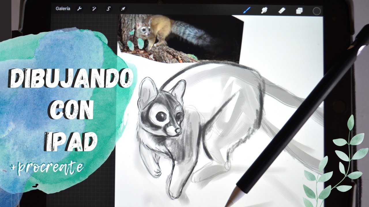Image resolution: width=369 pixels, height=207 pixels.
Task: Open the Layers panel icon
Action: pos(299,11)
